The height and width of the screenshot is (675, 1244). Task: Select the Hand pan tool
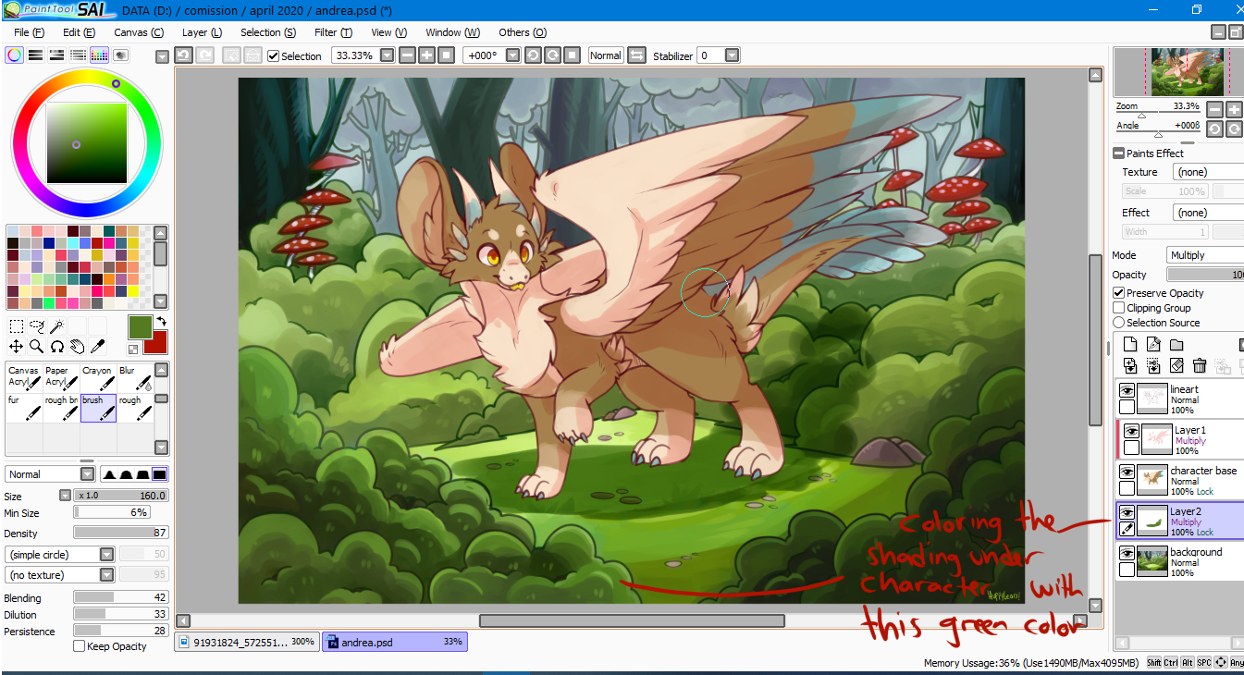(77, 347)
